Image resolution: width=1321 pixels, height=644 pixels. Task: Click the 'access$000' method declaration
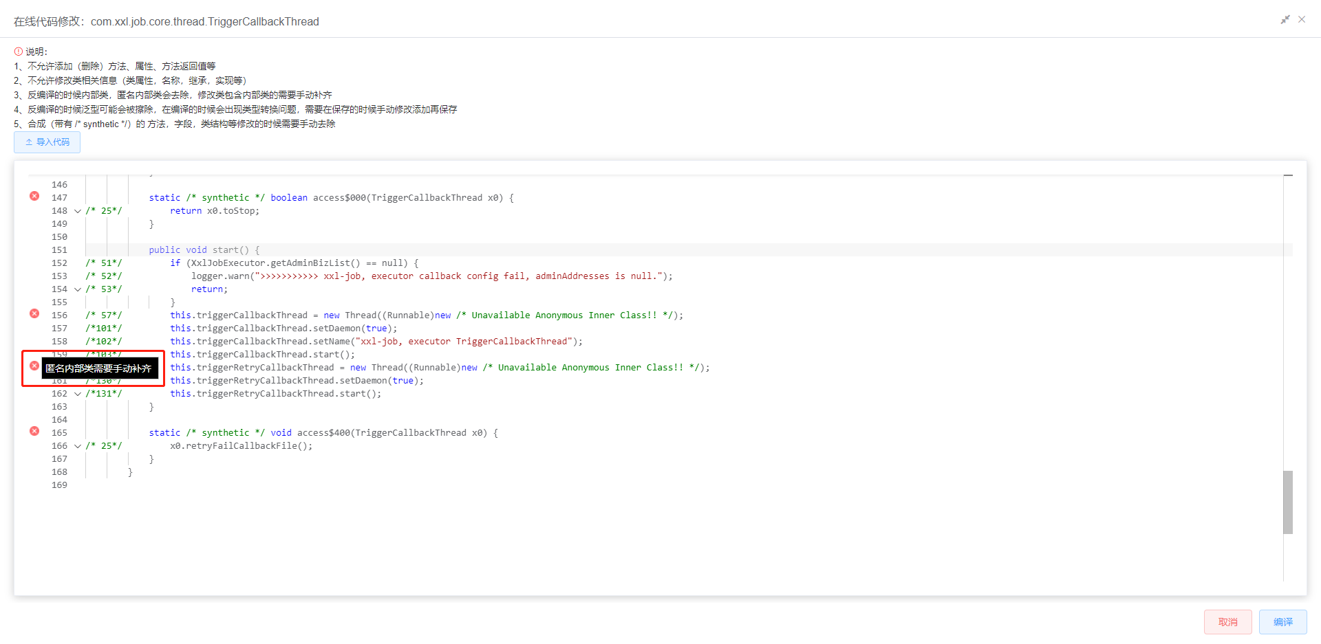point(331,198)
